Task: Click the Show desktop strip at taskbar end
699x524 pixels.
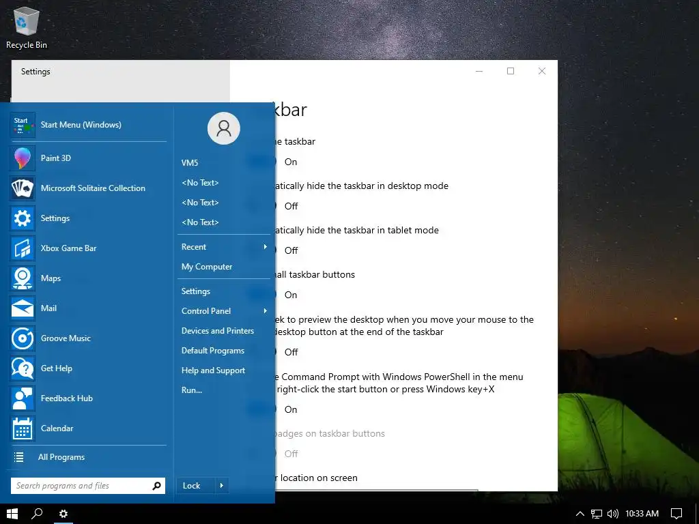Action: click(697, 514)
